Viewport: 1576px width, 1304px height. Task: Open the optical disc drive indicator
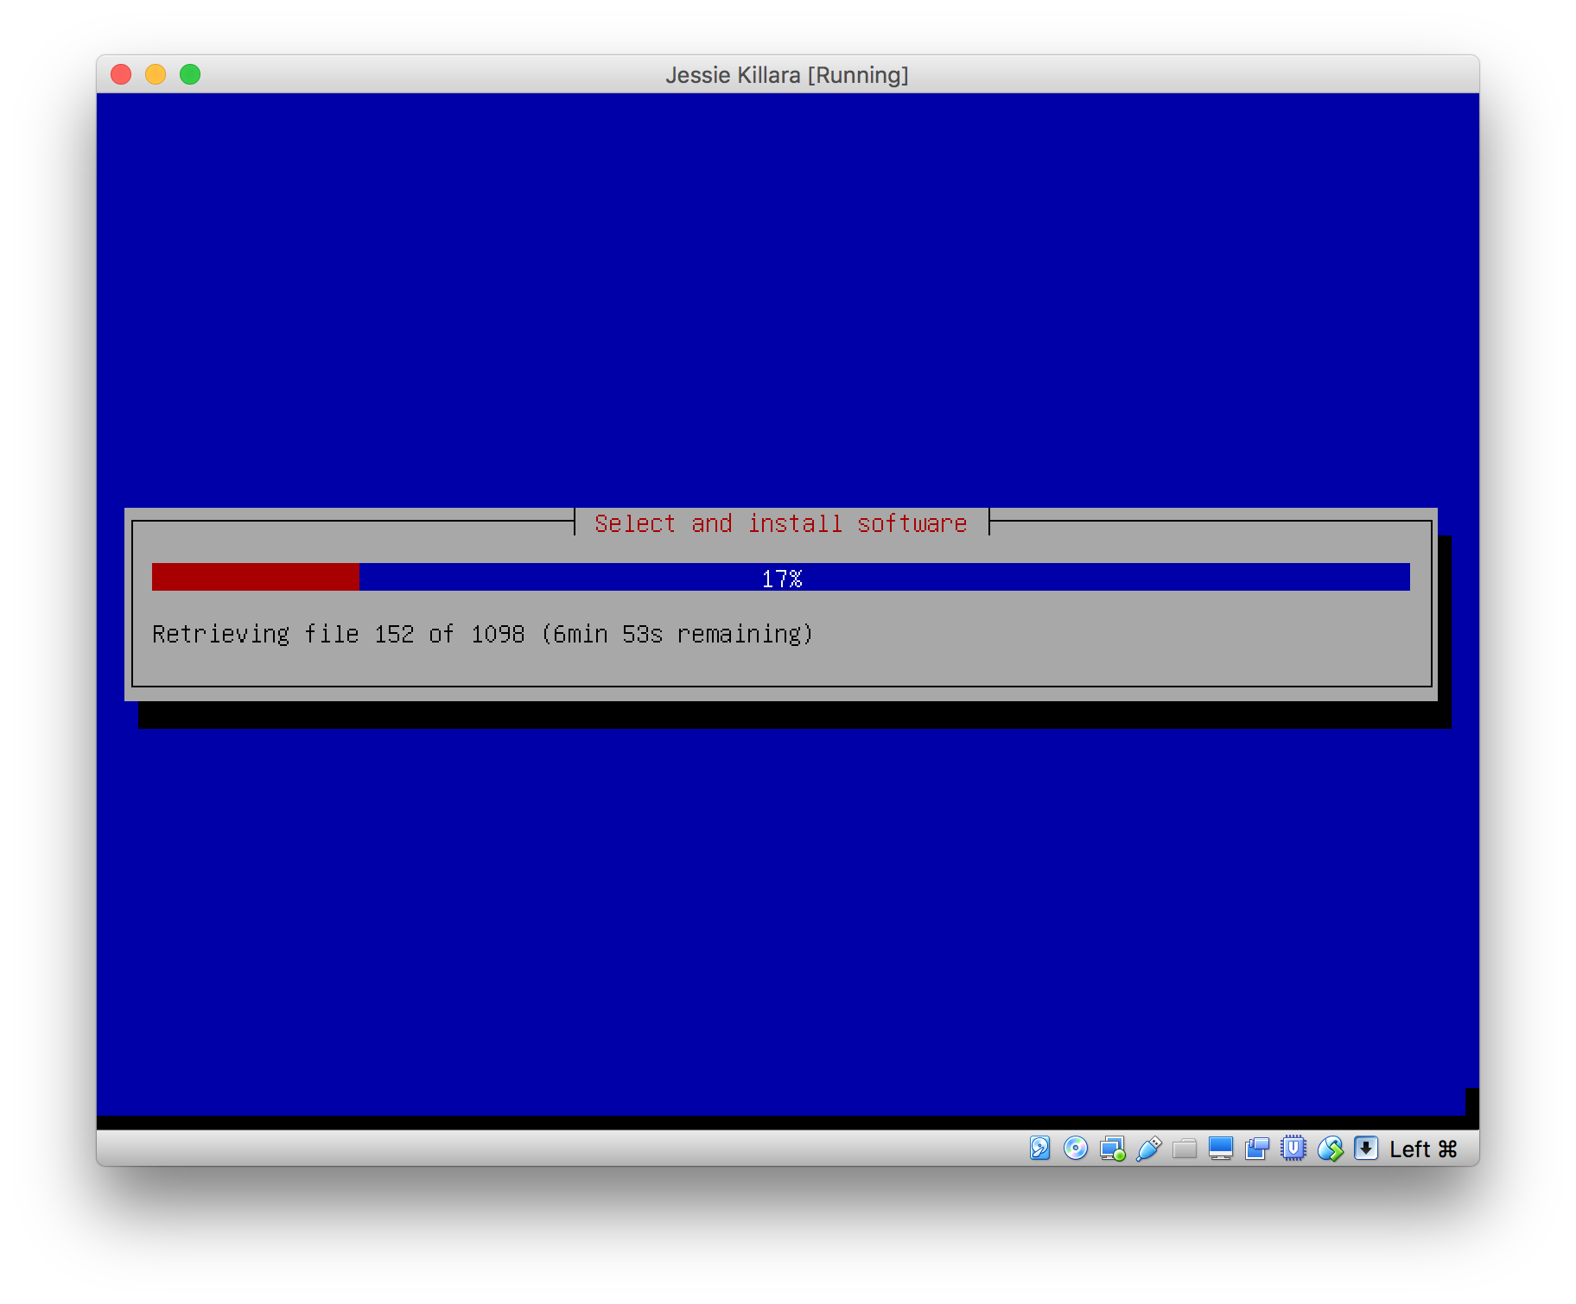coord(1075,1149)
